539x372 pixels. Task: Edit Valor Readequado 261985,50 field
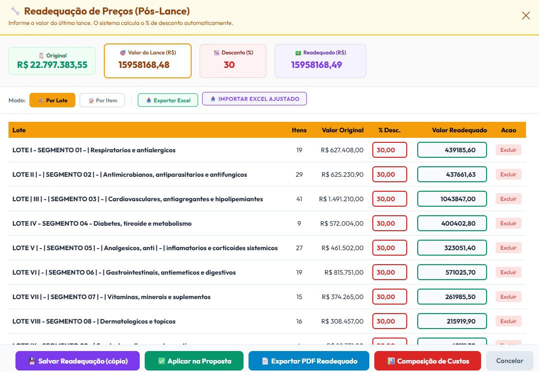452,297
